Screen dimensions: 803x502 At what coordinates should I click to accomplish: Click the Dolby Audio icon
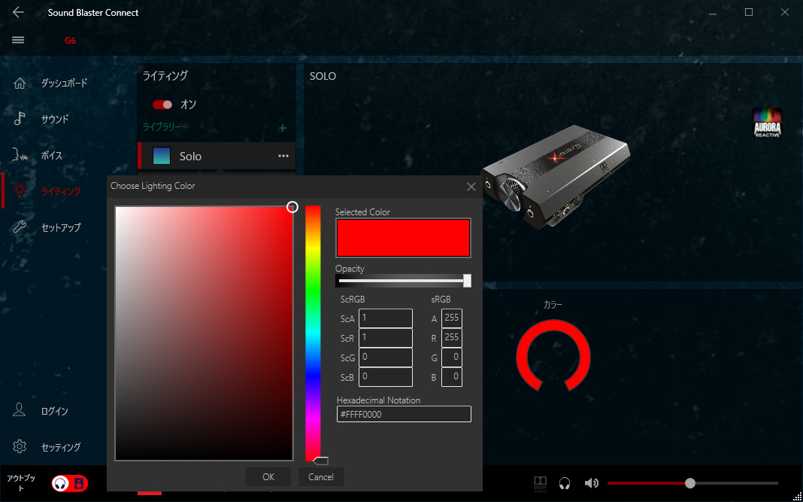(541, 483)
